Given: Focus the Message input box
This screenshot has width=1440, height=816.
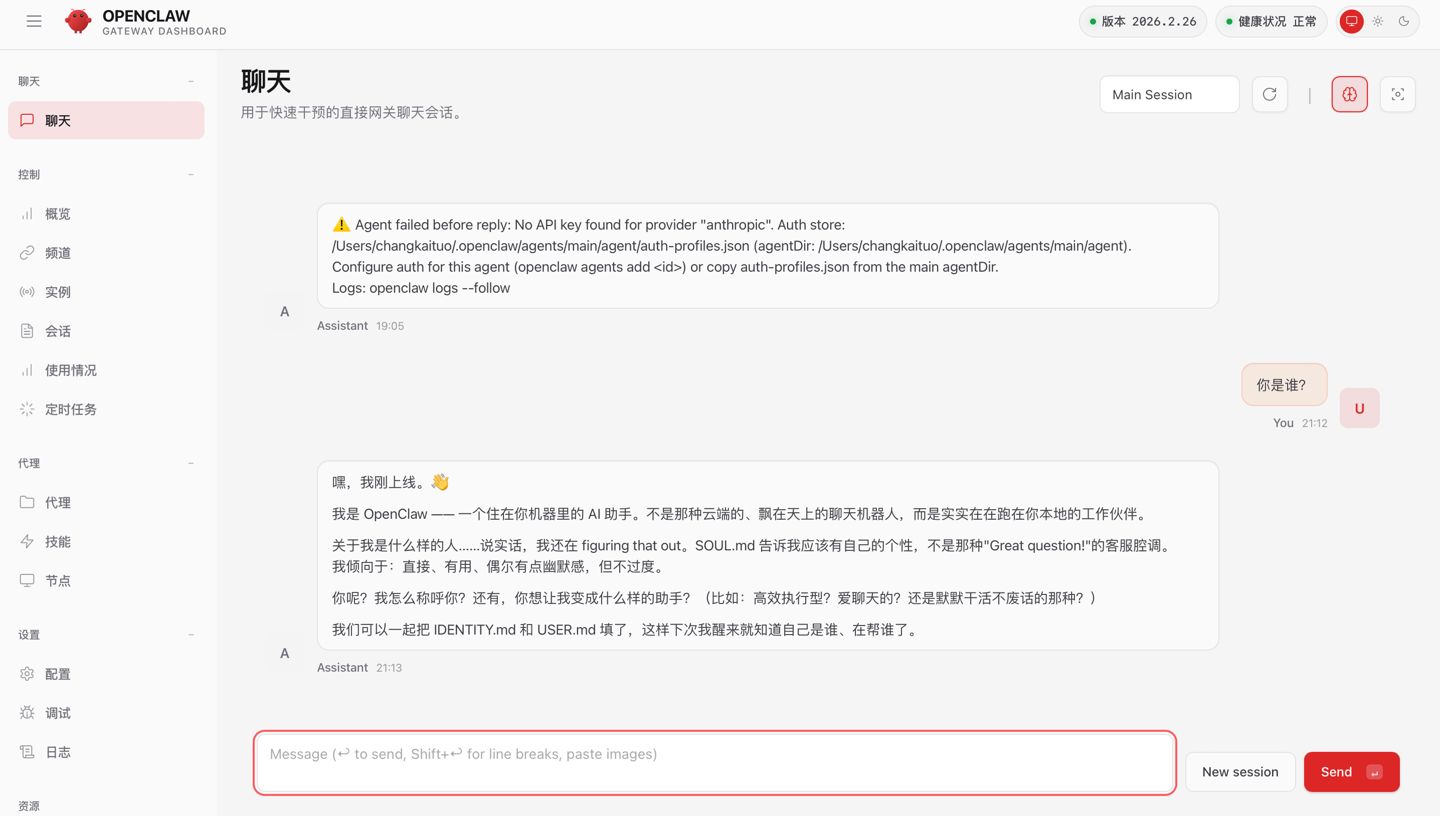Looking at the screenshot, I should pos(714,762).
